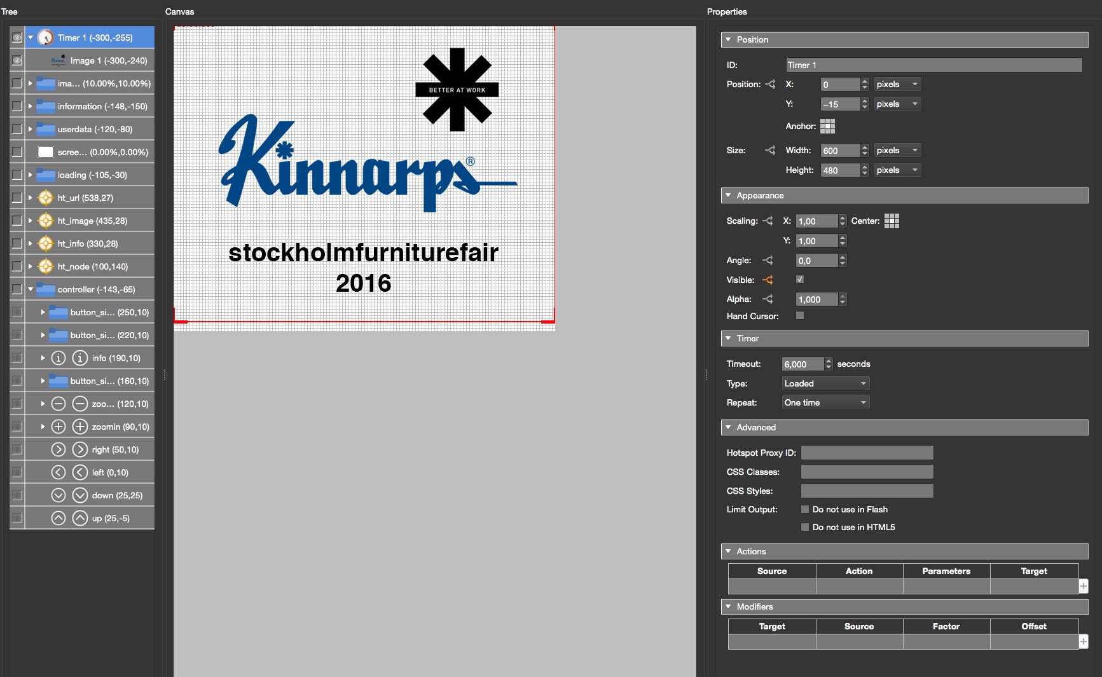The height and width of the screenshot is (677, 1102).
Task: Open the timer Type dropdown
Action: point(825,383)
